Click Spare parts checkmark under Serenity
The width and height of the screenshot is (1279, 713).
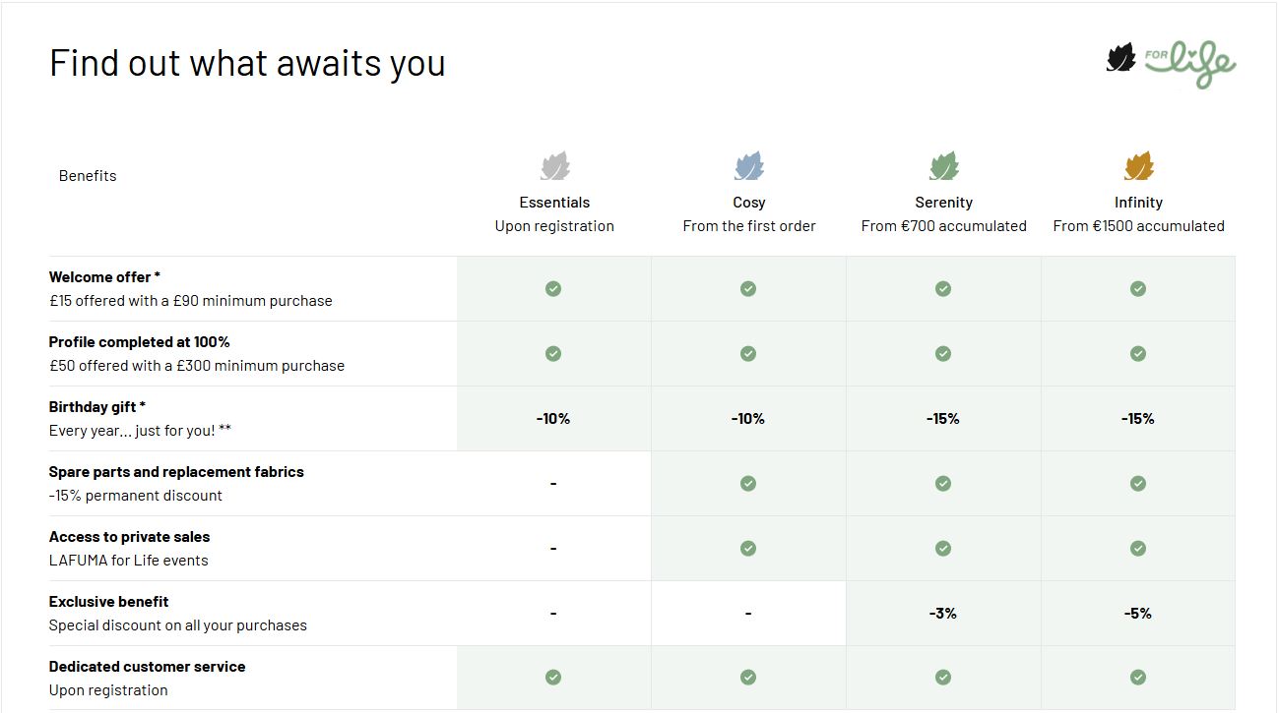point(943,483)
